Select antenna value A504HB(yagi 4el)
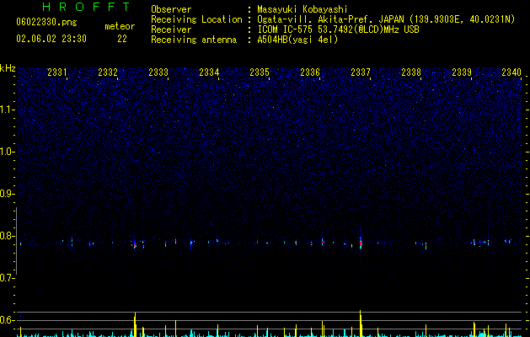Image resolution: width=530 pixels, height=337 pixels. [297, 40]
